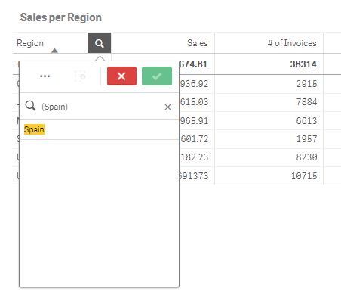
Task: Click the invoices cell 2915
Action: 306,84
